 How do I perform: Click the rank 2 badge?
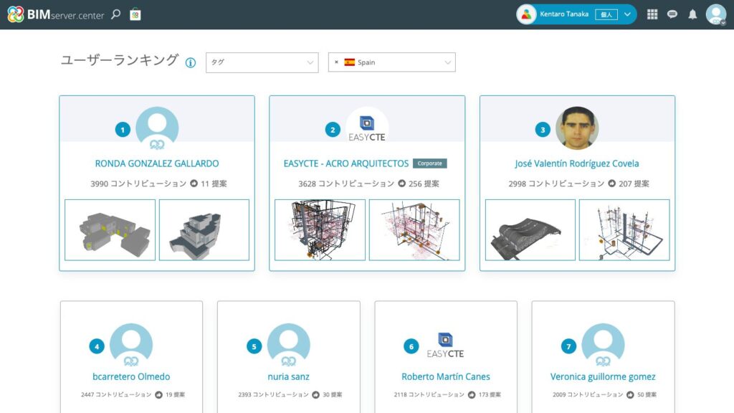point(333,130)
